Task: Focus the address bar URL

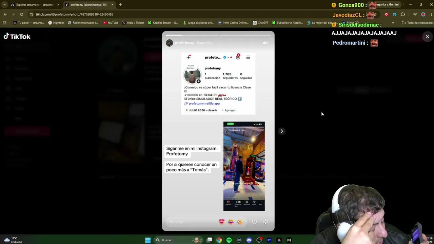Action: coord(75,14)
